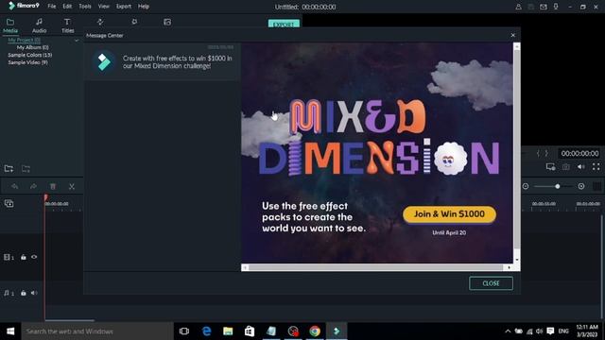Toggle lock on audio track 1
The width and height of the screenshot is (605, 340).
point(24,293)
